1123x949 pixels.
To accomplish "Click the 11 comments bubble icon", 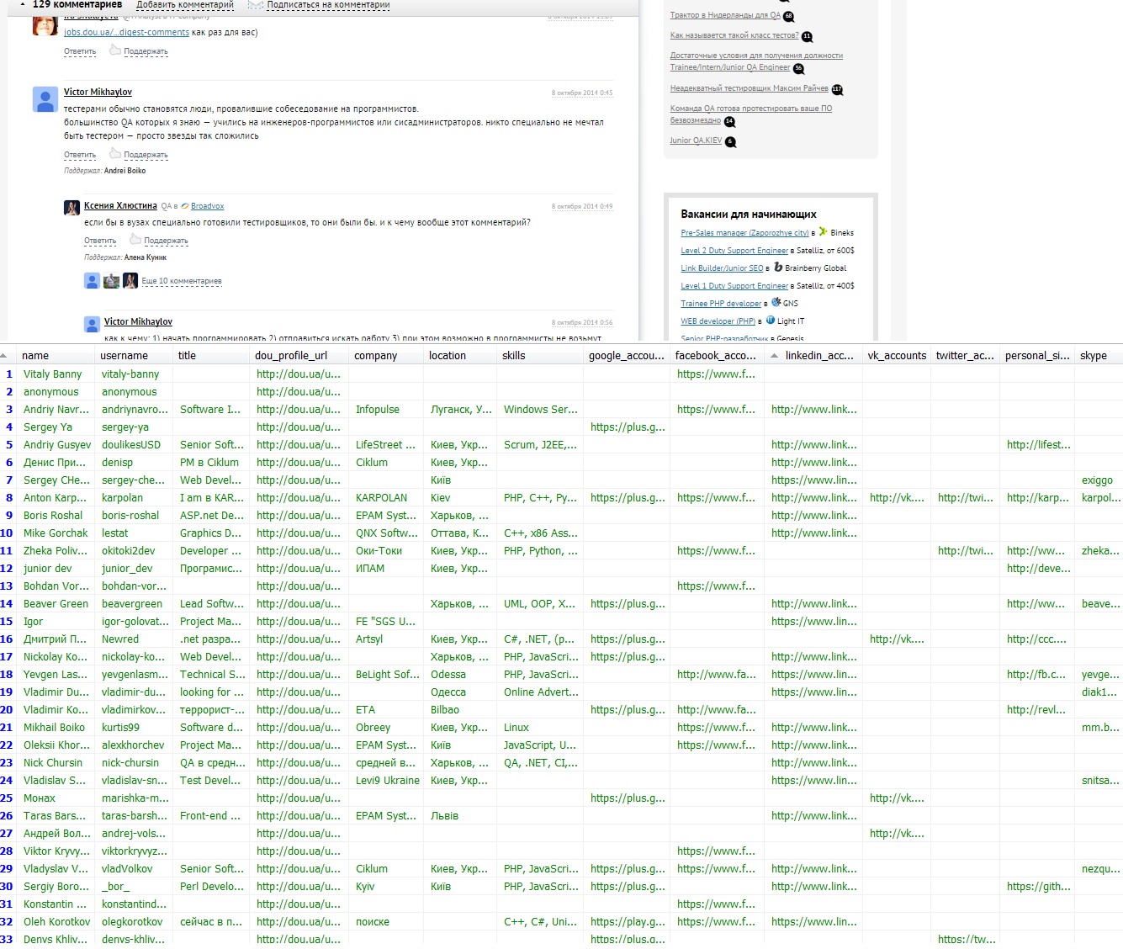I will [808, 37].
